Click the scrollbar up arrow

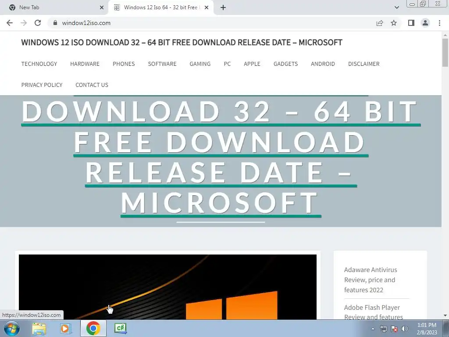click(x=445, y=35)
